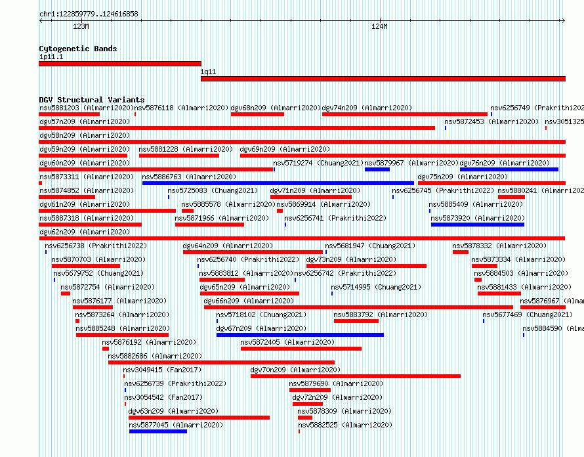The height and width of the screenshot is (457, 584).
Task: Select dgv71n209 (Almarri2020) label
Action: point(315,190)
